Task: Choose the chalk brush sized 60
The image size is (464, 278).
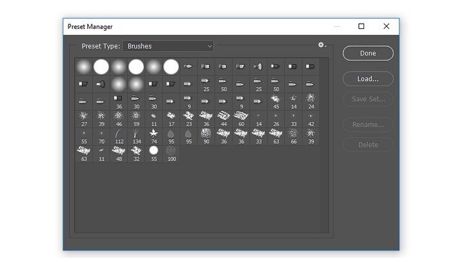Action: tap(241, 119)
